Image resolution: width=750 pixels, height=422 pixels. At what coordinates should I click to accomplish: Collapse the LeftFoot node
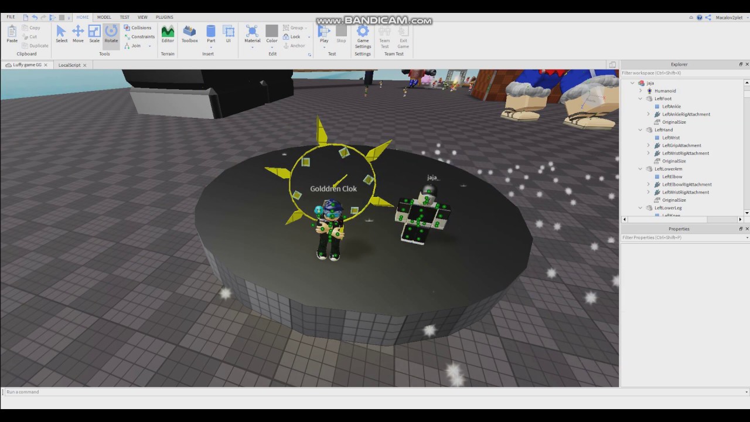(x=640, y=98)
